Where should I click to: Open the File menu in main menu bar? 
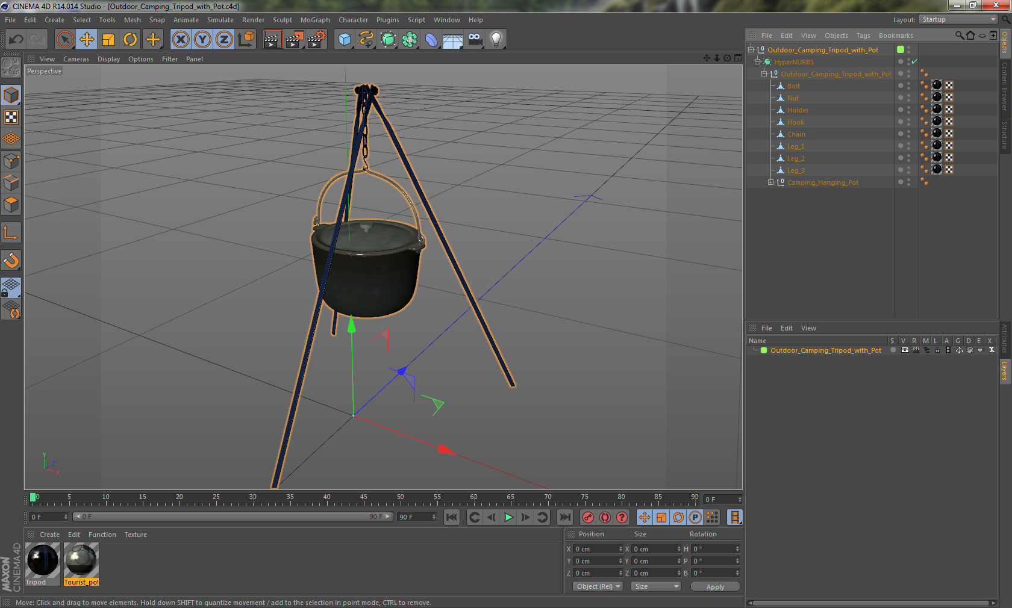coord(10,20)
